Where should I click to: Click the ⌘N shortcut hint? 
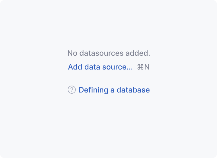143,67
